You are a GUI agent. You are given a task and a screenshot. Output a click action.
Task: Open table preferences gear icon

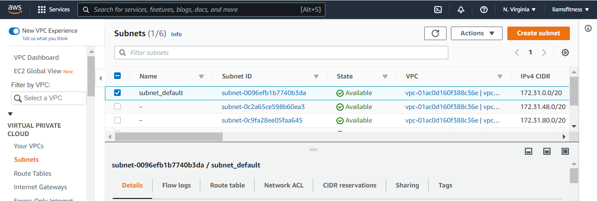[x=565, y=53]
